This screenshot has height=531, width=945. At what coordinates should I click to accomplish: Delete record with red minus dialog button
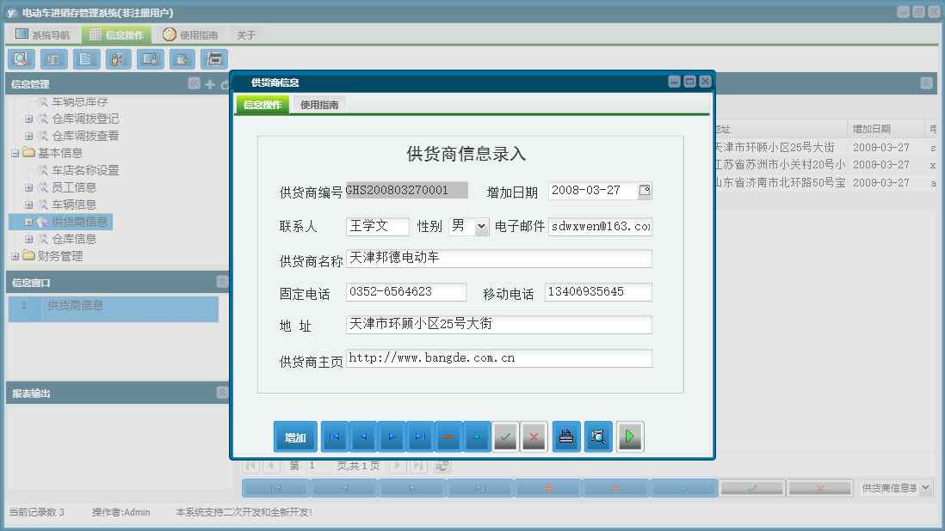(x=448, y=436)
